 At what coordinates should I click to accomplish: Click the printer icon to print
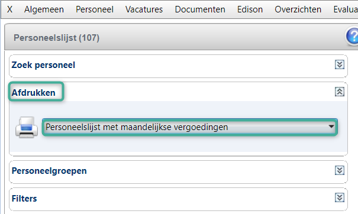tap(27, 127)
